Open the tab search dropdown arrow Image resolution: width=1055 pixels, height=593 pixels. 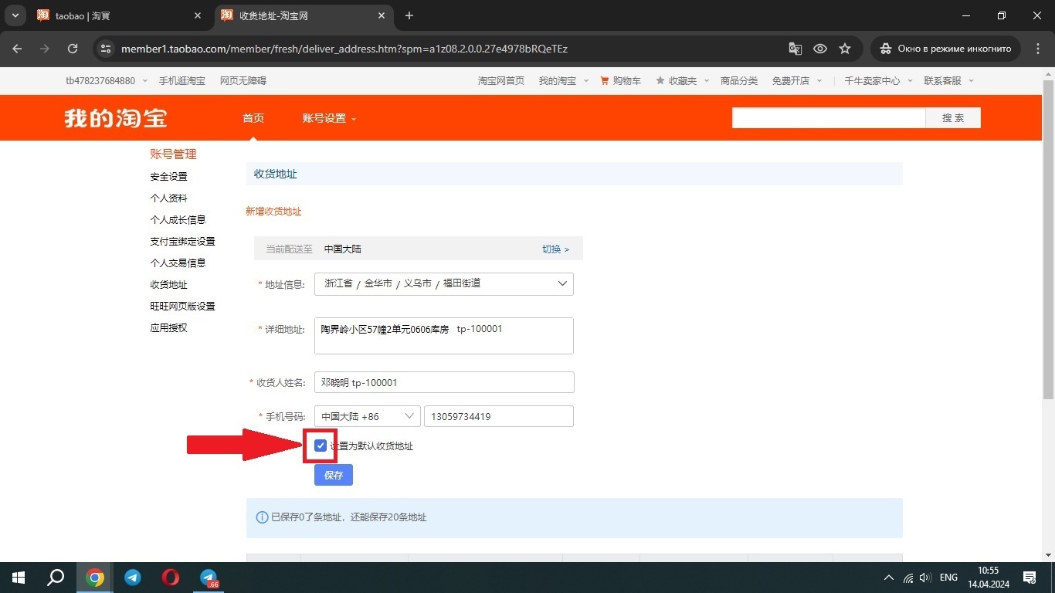click(15, 15)
